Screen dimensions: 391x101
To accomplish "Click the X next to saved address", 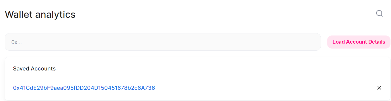I will (x=379, y=88).
